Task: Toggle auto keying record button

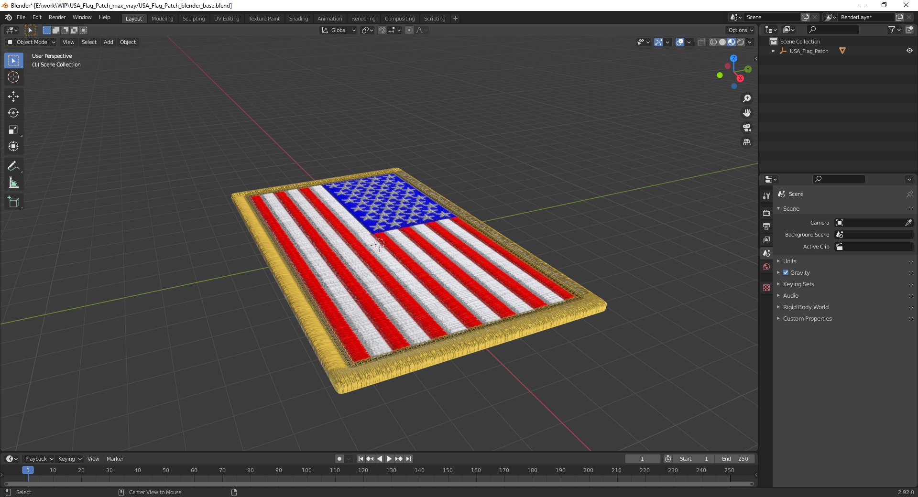Action: tap(339, 459)
